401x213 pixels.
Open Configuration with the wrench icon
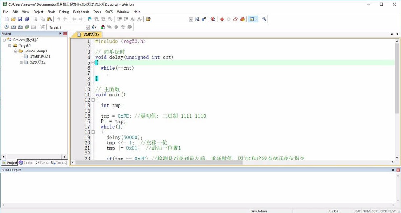point(264,19)
